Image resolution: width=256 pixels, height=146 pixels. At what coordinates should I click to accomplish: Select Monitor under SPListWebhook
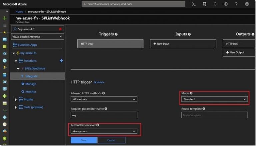point(31,92)
